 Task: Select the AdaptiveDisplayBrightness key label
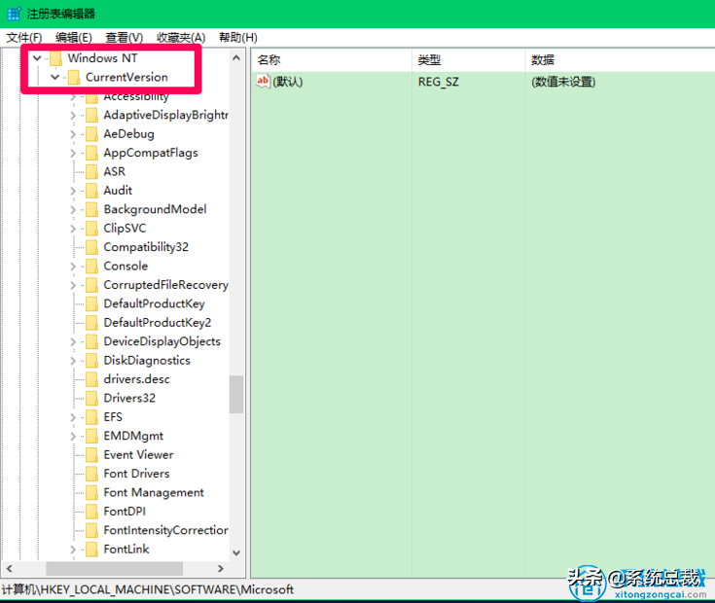tap(166, 116)
